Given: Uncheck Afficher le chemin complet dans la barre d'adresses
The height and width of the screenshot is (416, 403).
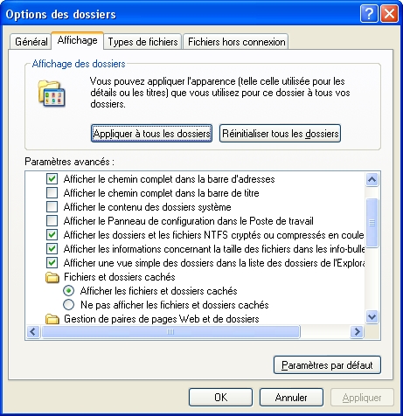Looking at the screenshot, I should (x=52, y=179).
